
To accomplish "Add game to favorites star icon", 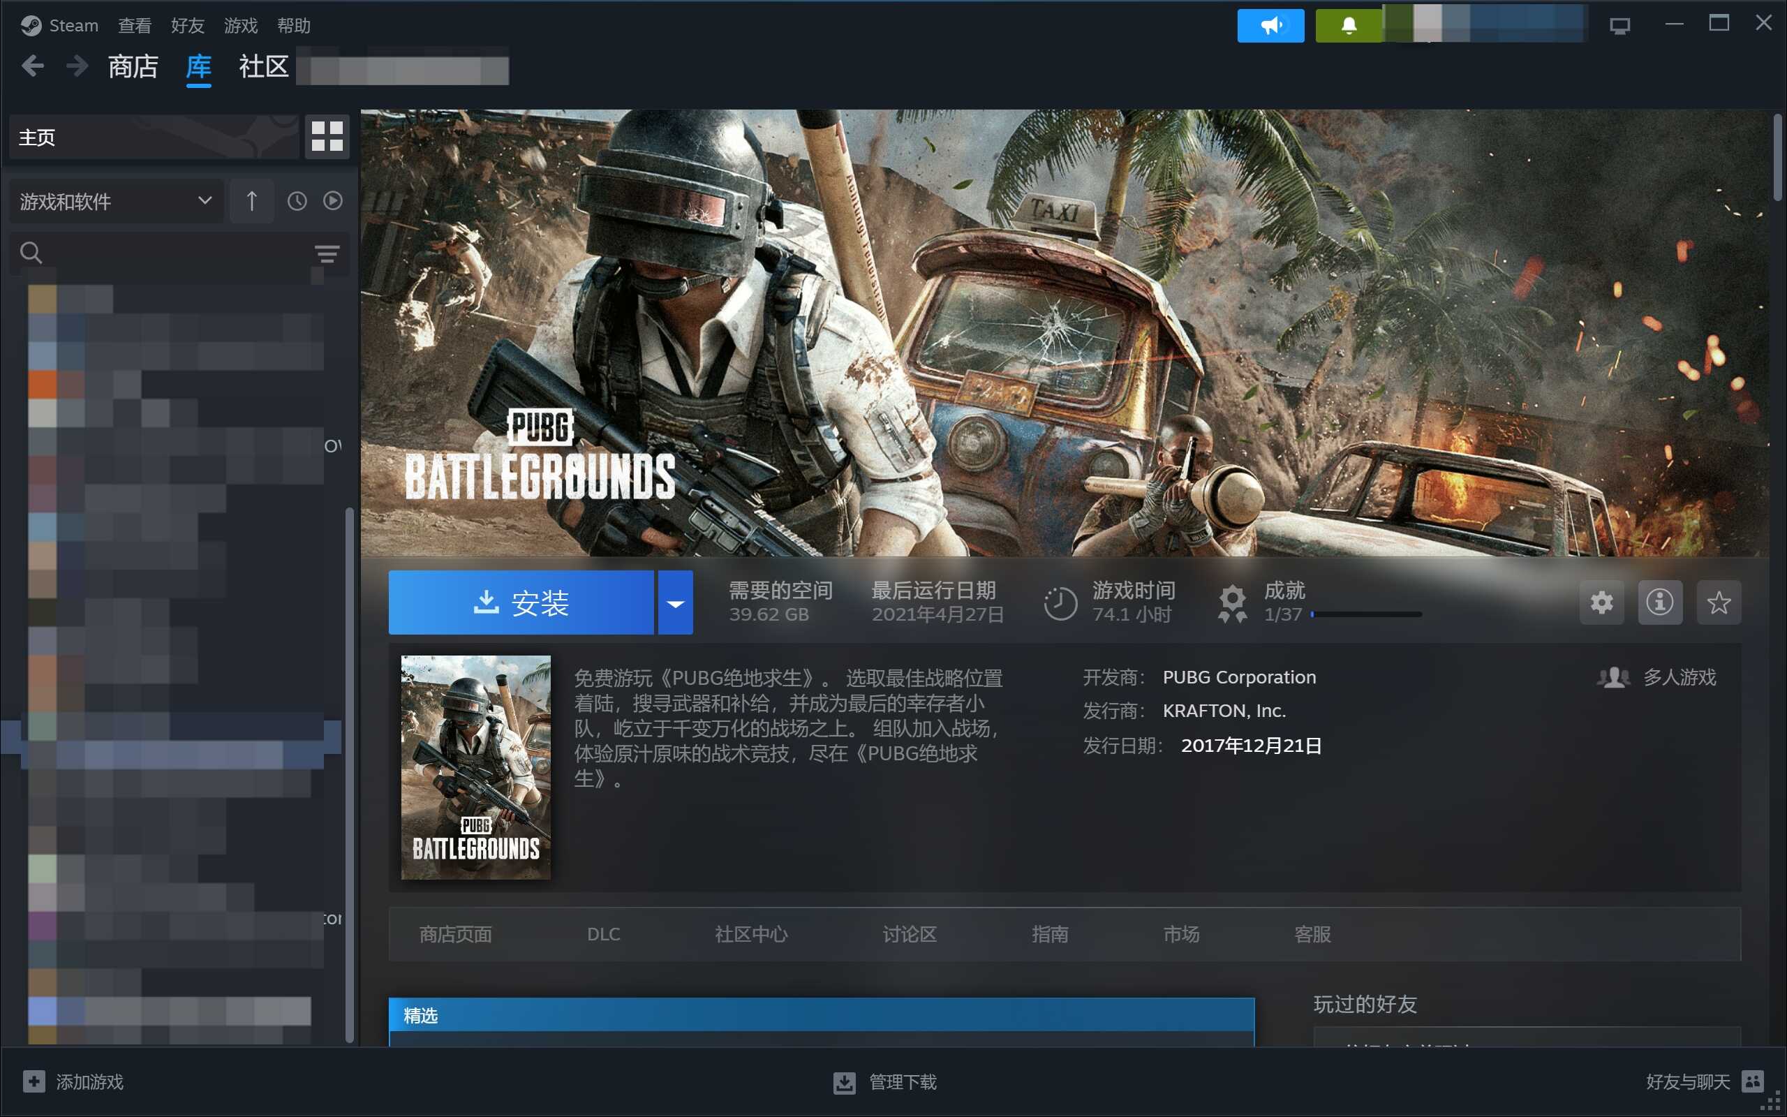I will 1719,602.
